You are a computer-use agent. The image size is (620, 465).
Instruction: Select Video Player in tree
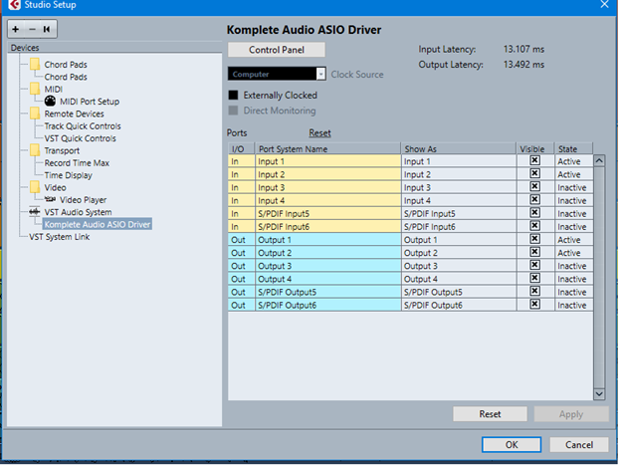[83, 200]
